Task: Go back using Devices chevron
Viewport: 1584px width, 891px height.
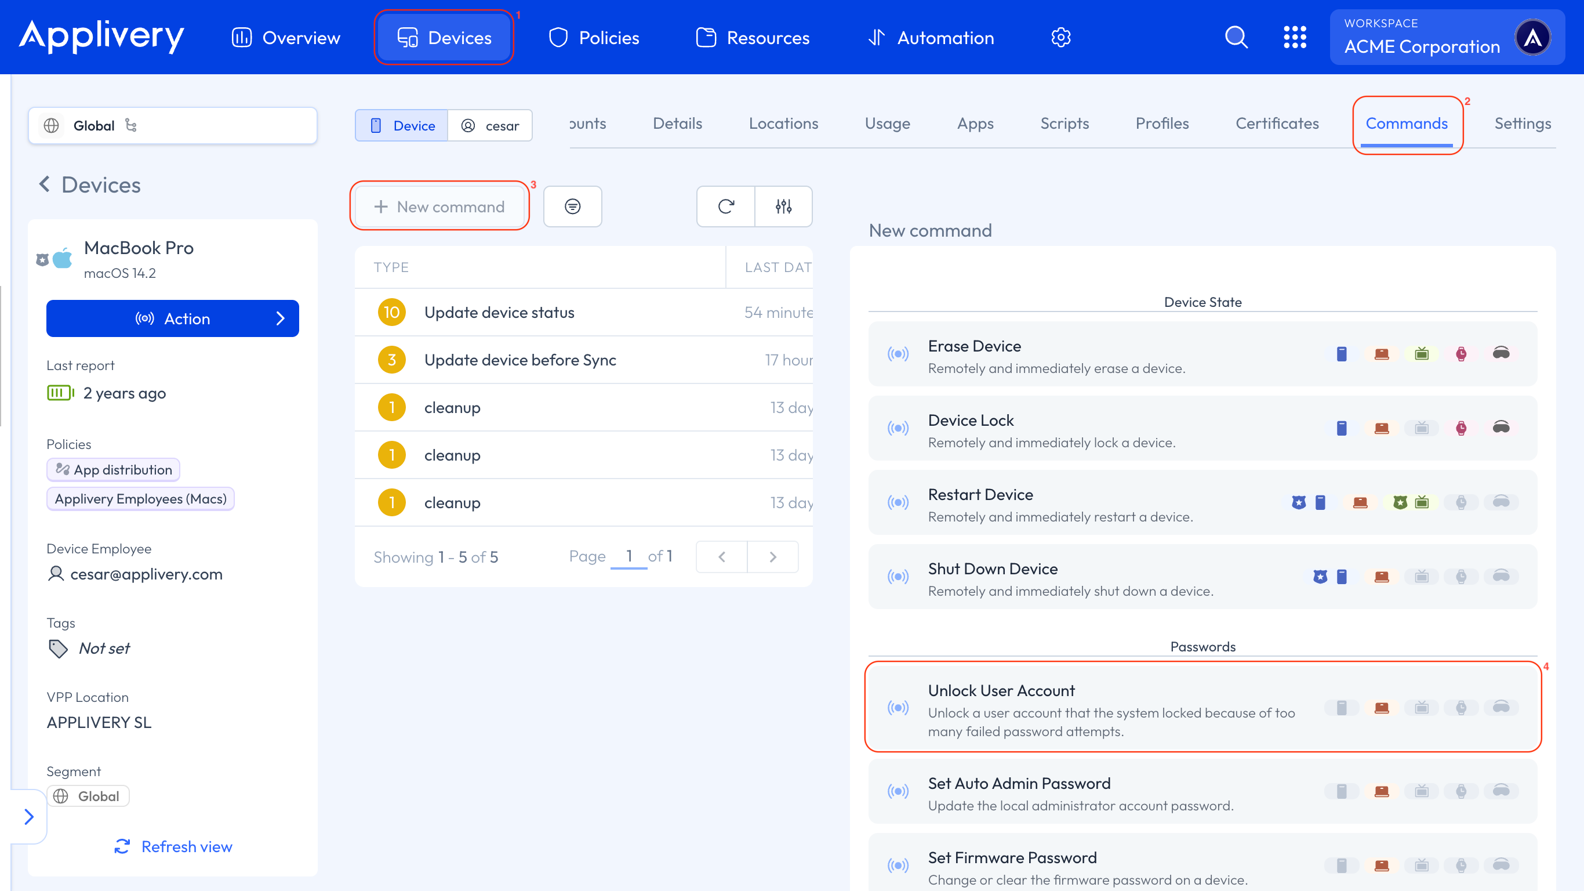Action: tap(44, 184)
